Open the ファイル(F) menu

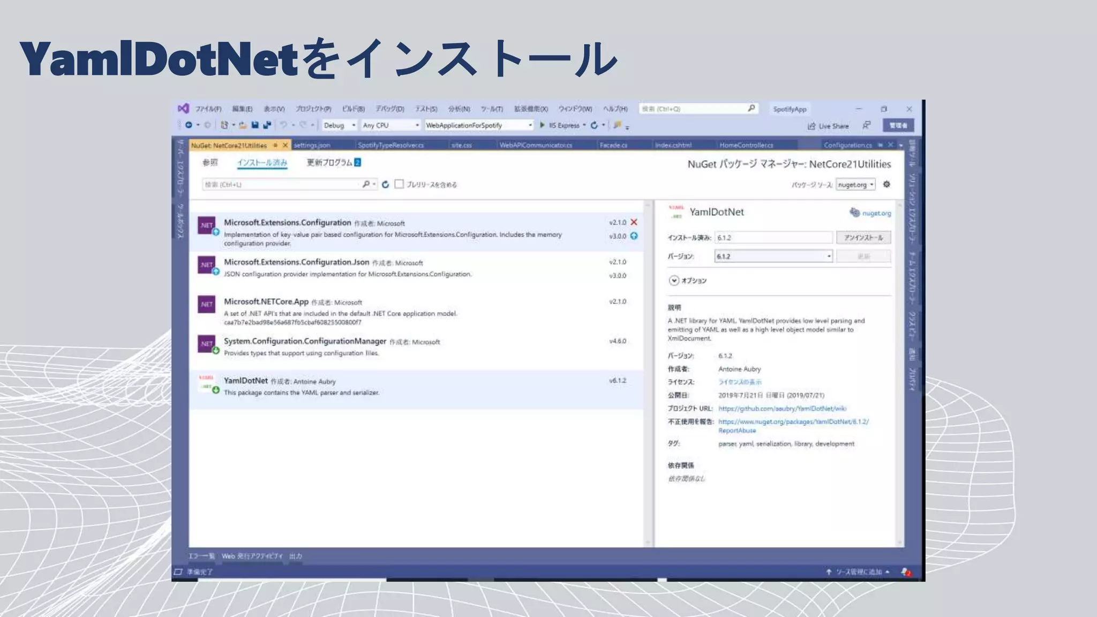point(208,109)
